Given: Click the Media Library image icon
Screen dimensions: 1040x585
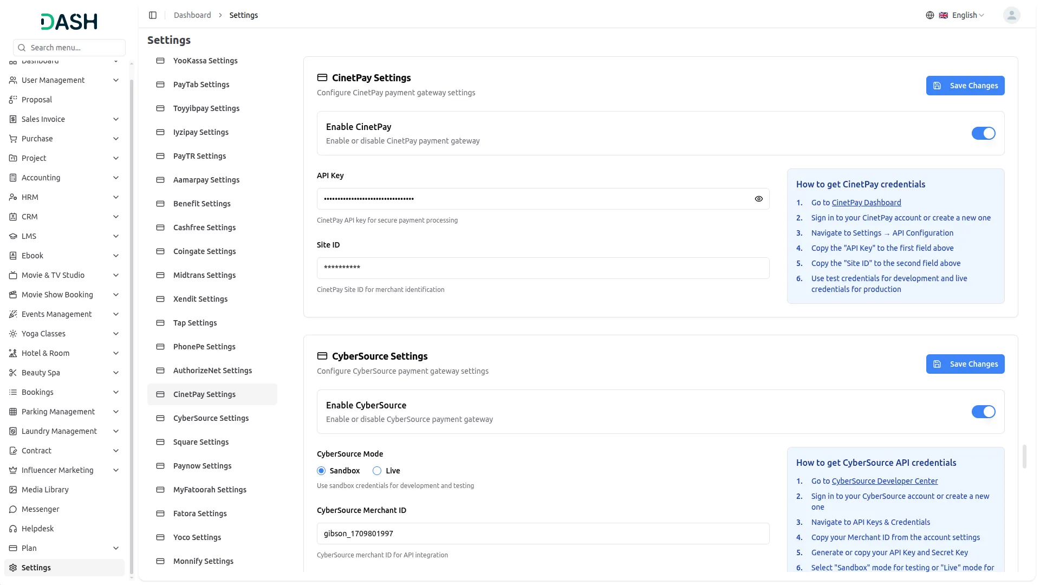Looking at the screenshot, I should point(13,490).
